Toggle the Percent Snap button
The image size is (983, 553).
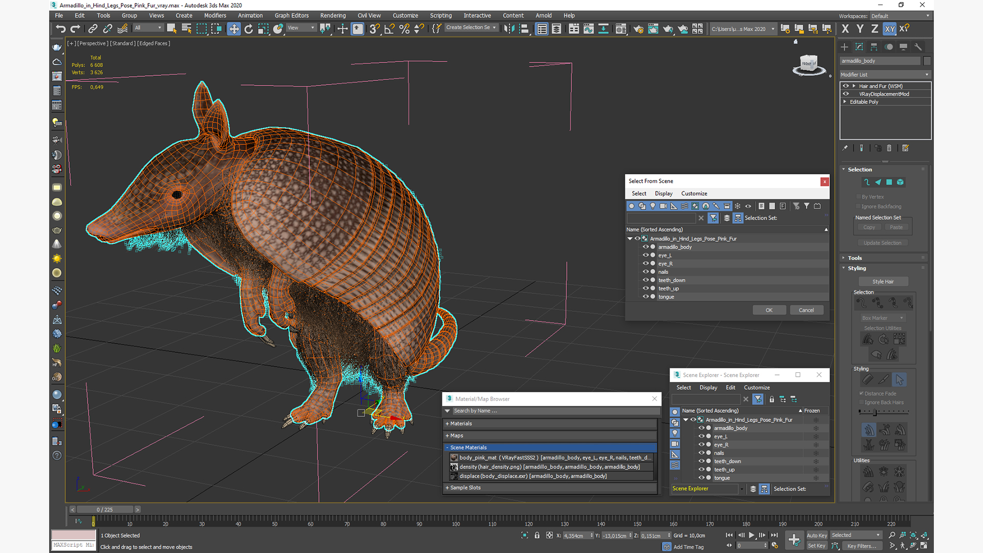click(x=404, y=29)
